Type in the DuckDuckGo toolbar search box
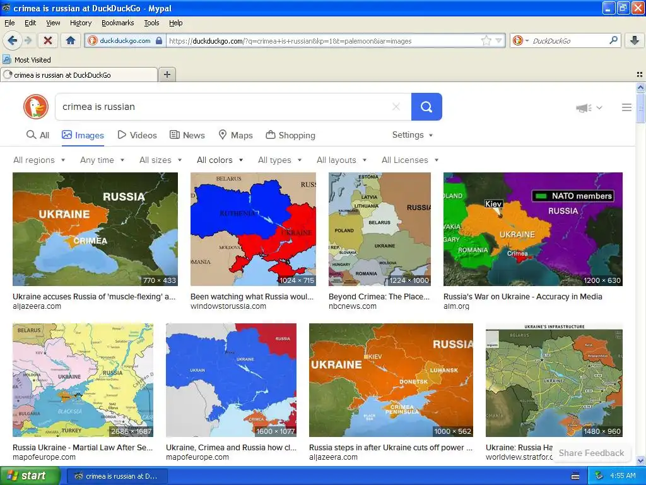The height and width of the screenshot is (485, 646). [568, 41]
